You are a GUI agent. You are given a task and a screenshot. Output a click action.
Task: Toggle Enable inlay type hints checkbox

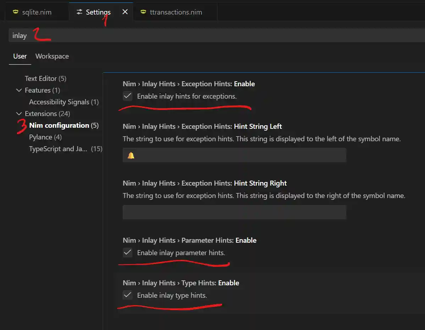click(128, 295)
